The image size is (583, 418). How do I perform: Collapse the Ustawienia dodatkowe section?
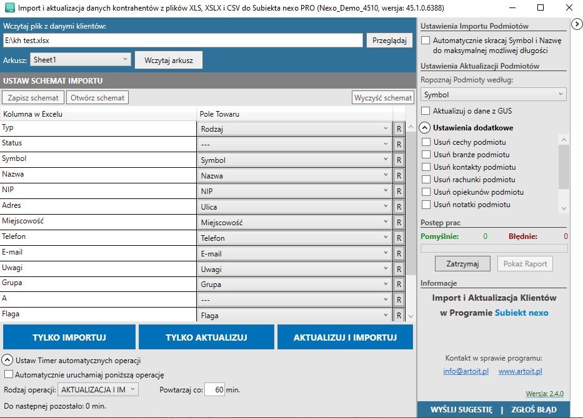pyautogui.click(x=426, y=128)
